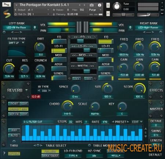Image resolution: width=165 pixels, height=159 pixels.
Task: Click the SIZE knob
Action: (107, 88)
